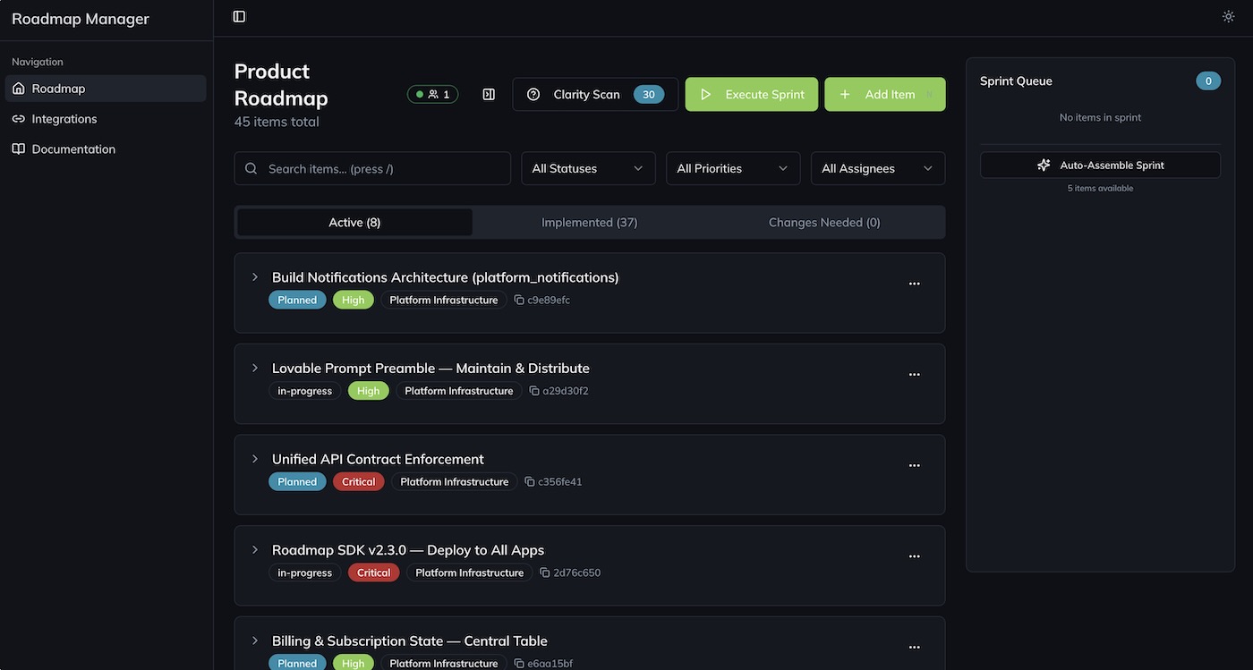Image resolution: width=1253 pixels, height=670 pixels.
Task: Open the All Statuses dropdown
Action: coord(588,168)
